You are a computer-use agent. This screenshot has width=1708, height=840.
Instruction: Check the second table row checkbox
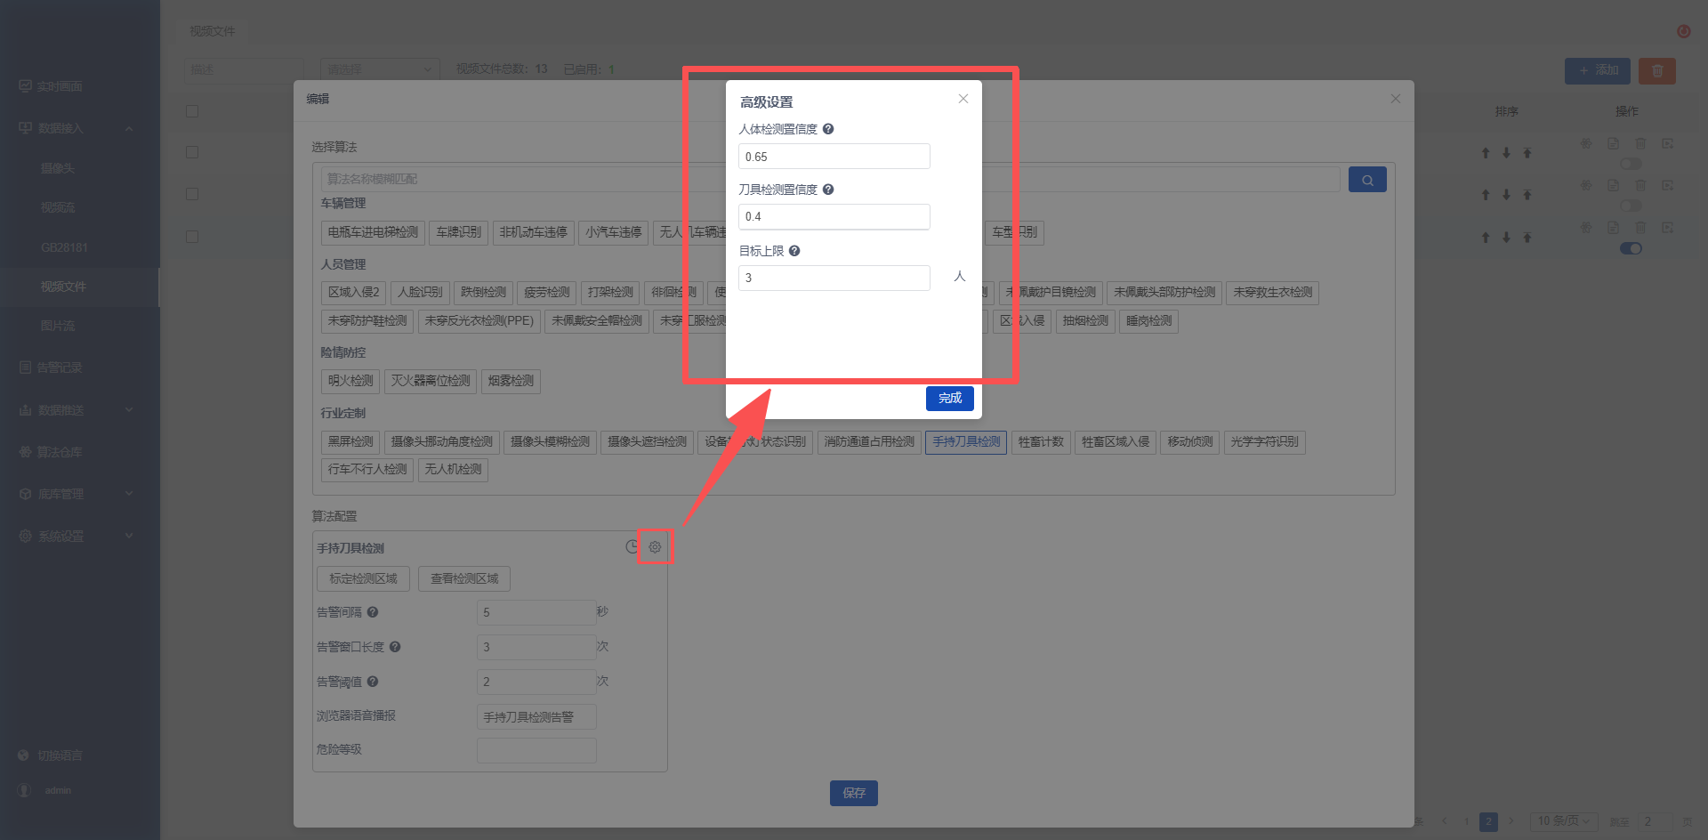(x=192, y=194)
